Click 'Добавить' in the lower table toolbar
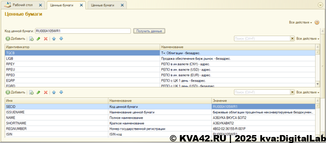 click(x=15, y=92)
